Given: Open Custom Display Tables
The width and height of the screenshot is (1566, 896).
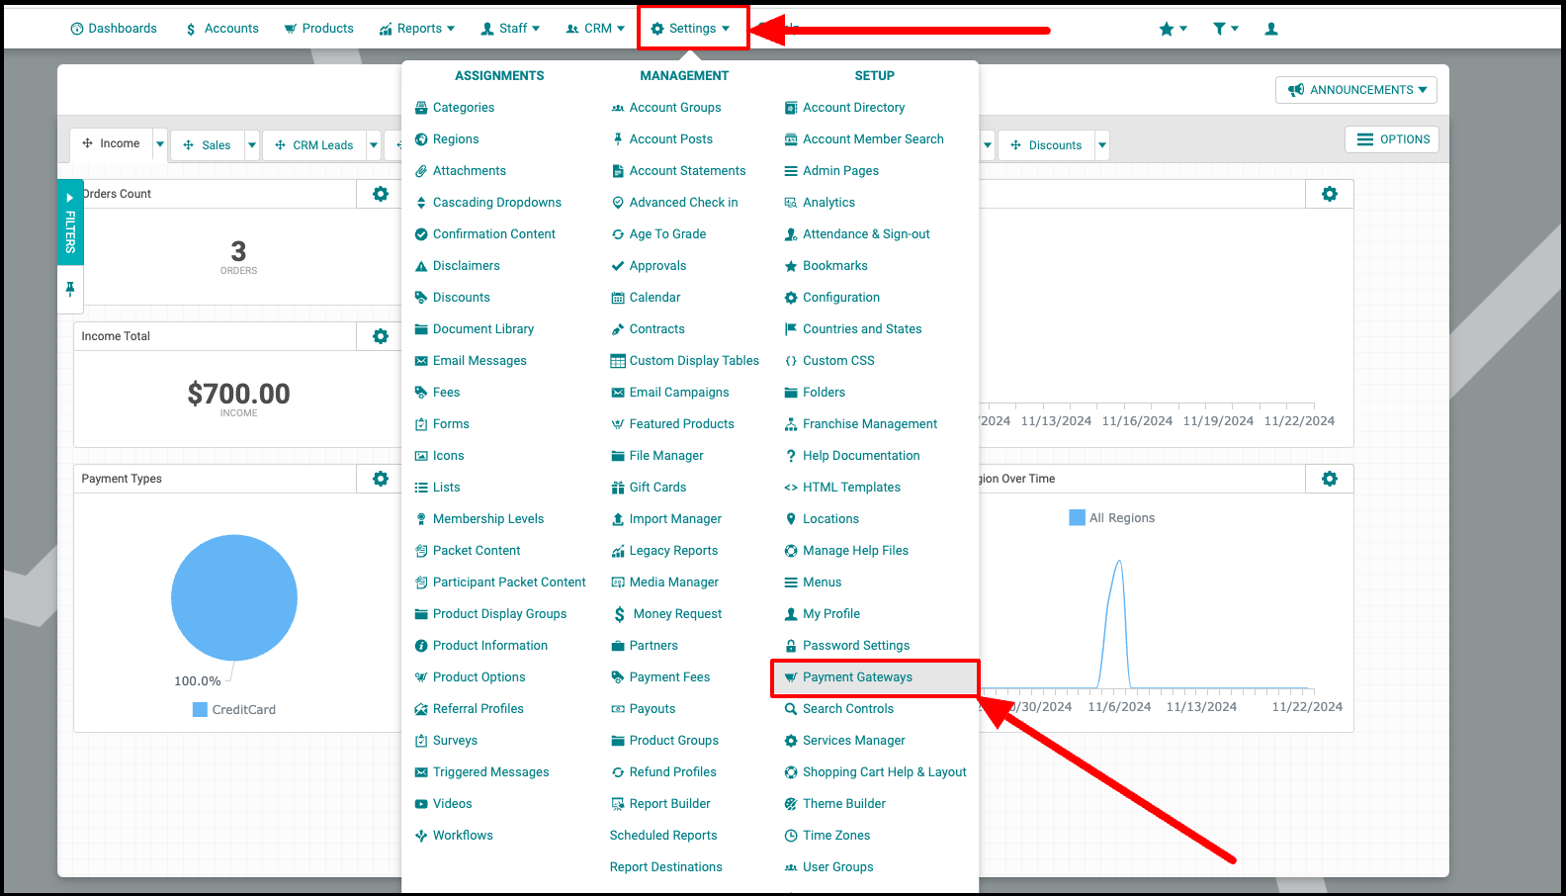Looking at the screenshot, I should (x=685, y=361).
